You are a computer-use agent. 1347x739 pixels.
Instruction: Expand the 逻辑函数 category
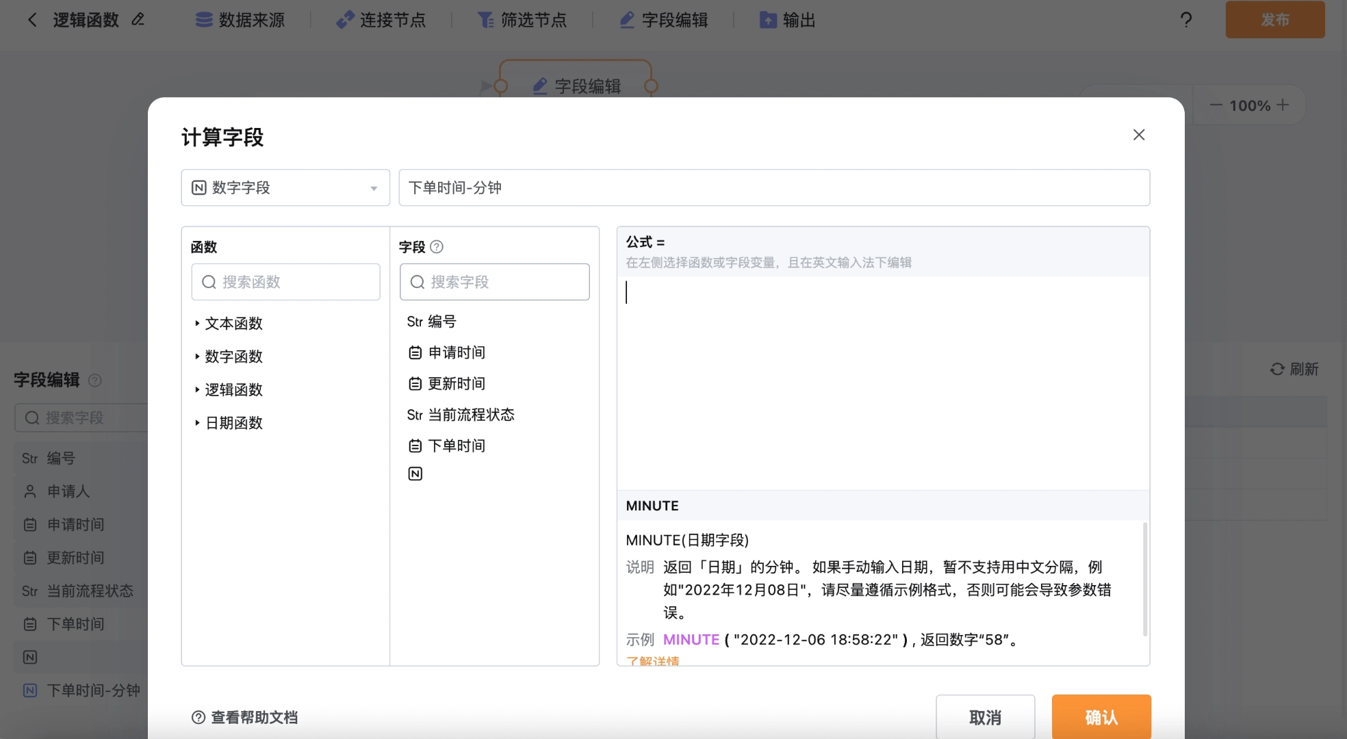coord(229,390)
